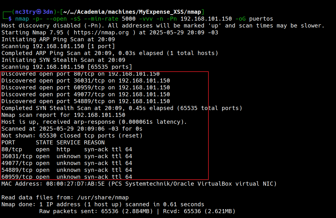
Task: Select the 'Host discovery disabled (-Pn)' line
Action: click(163, 26)
